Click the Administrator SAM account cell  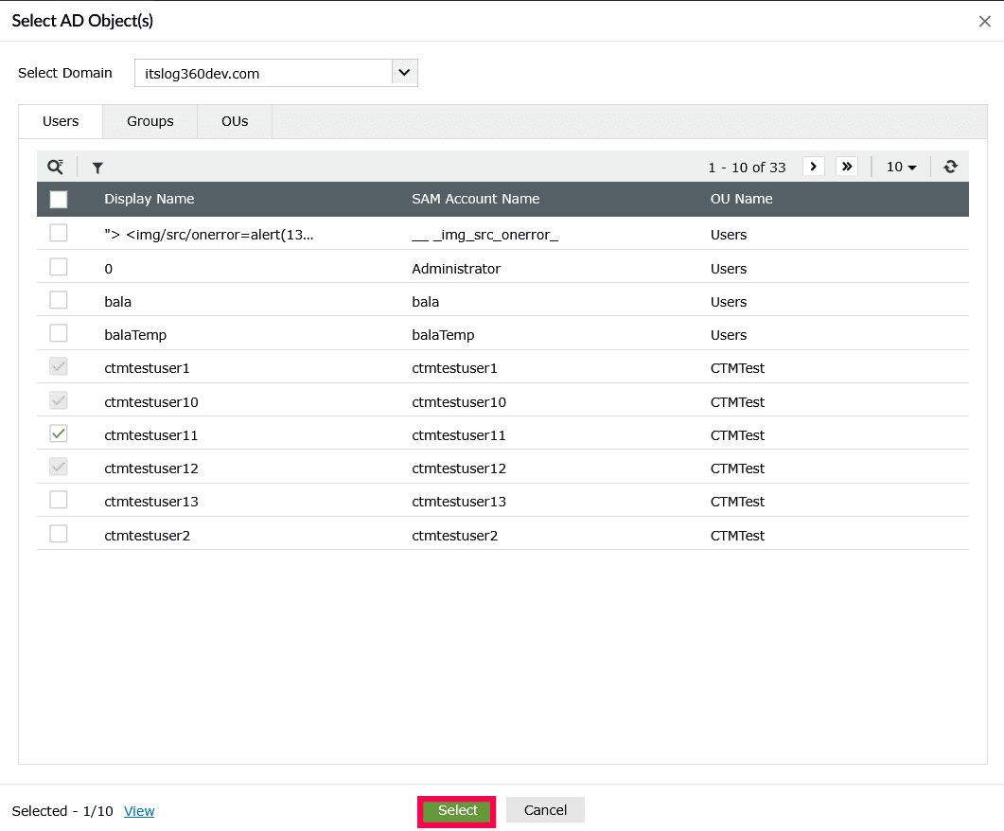pyautogui.click(x=456, y=269)
